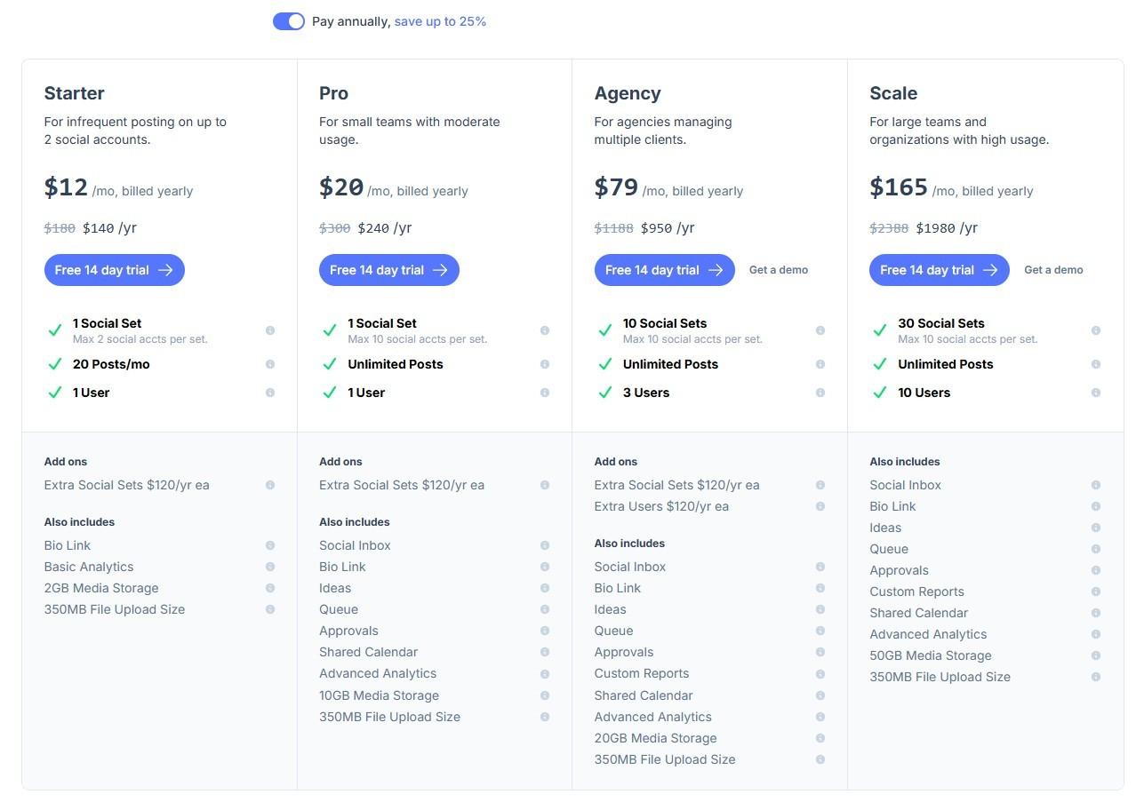
Task: Toggle the Pay annually switch
Action: 288,20
